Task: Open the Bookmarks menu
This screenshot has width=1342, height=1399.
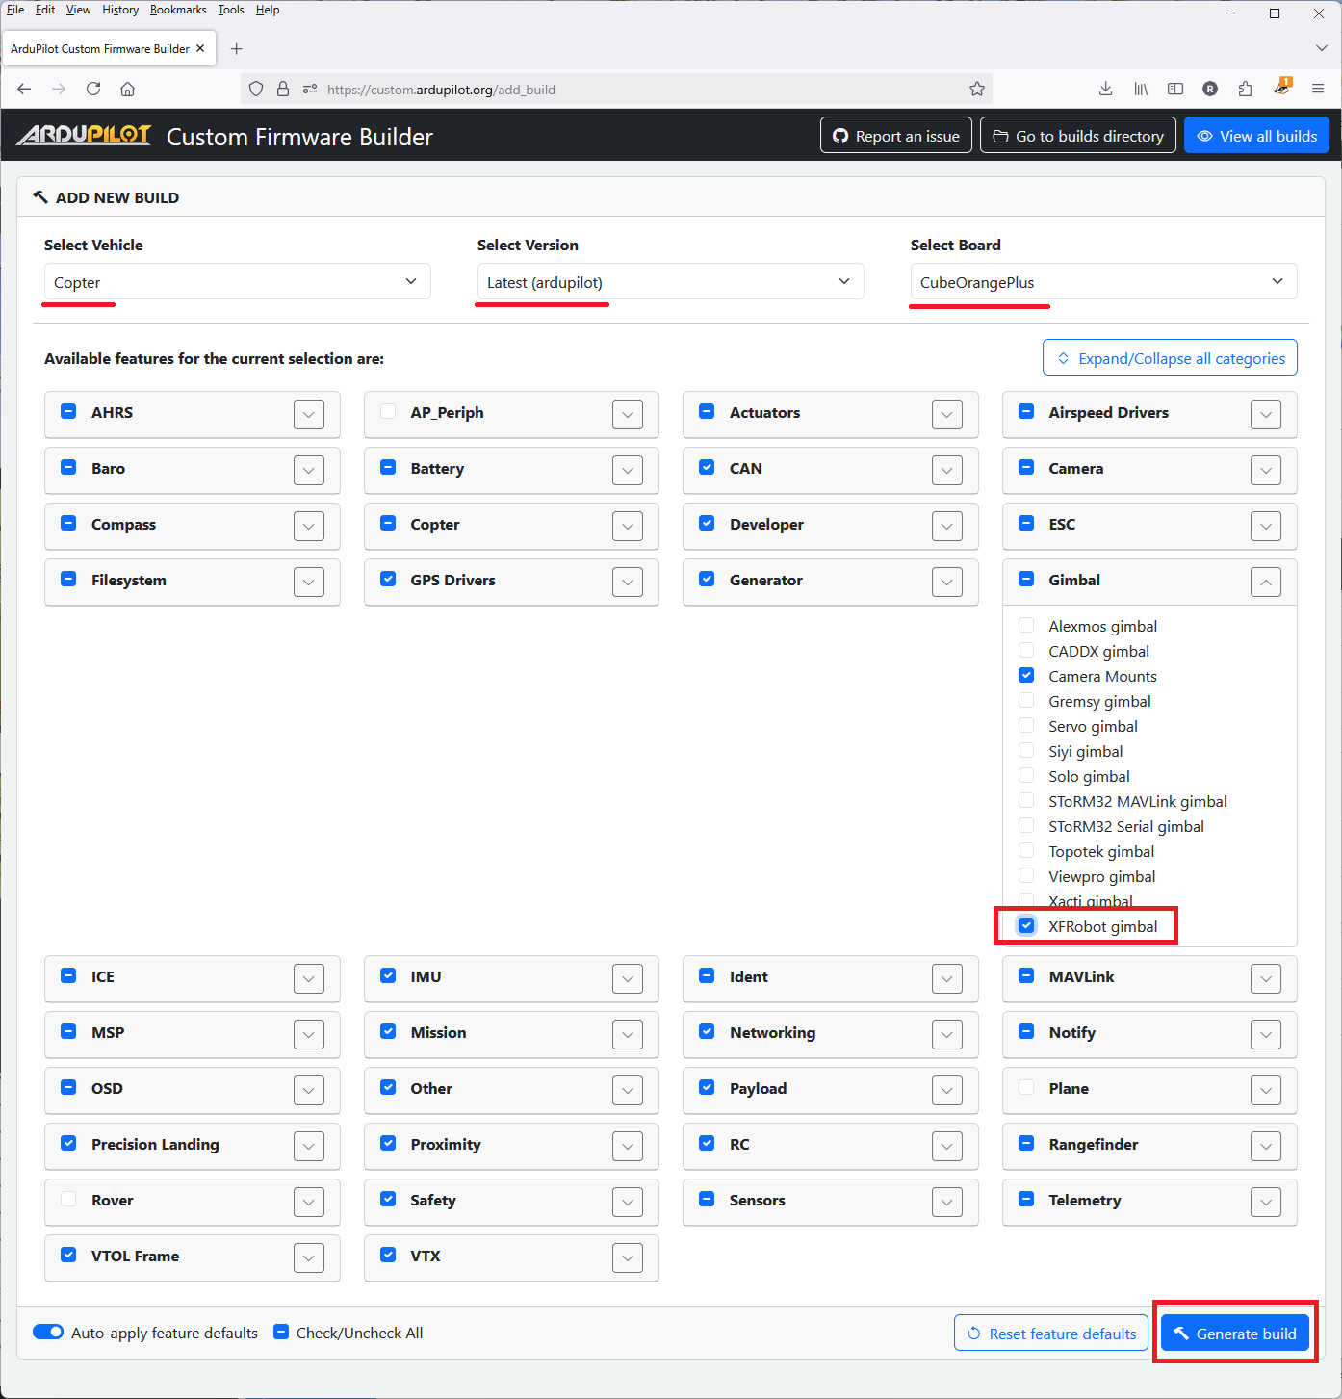Action: point(178,10)
